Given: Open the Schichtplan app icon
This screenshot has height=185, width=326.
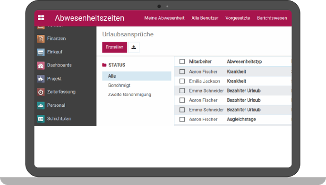Looking at the screenshot, I should 41,119.
